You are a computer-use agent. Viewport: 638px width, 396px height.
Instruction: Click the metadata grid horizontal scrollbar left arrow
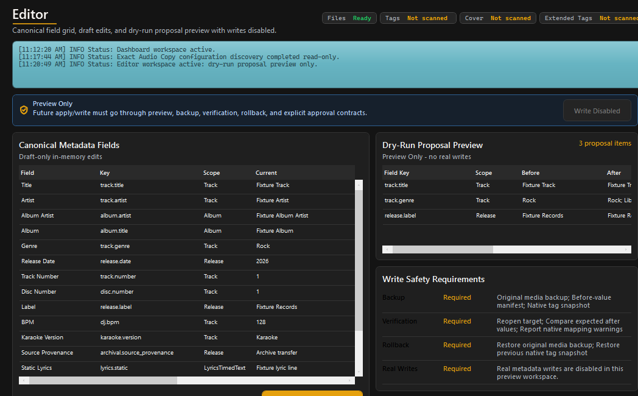coord(24,381)
